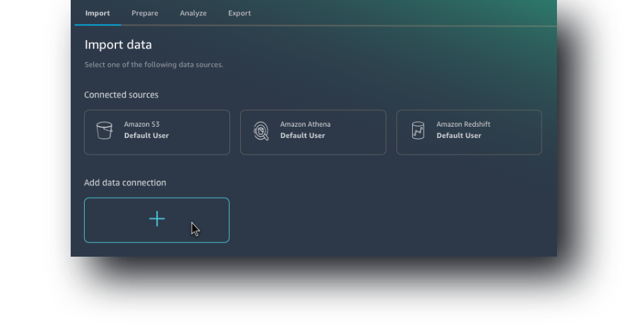This screenshot has width=629, height=334.
Task: Click the "Amazon Athena" label text
Action: tap(305, 124)
